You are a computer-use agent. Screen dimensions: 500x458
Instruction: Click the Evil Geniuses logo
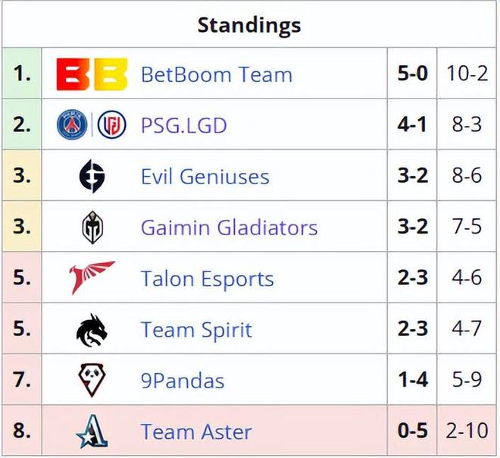click(x=92, y=176)
